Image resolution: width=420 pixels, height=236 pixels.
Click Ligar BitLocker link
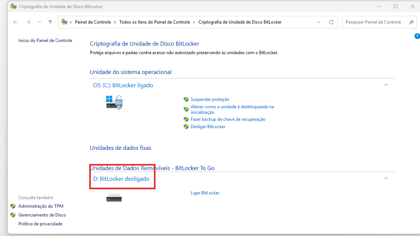click(x=205, y=193)
